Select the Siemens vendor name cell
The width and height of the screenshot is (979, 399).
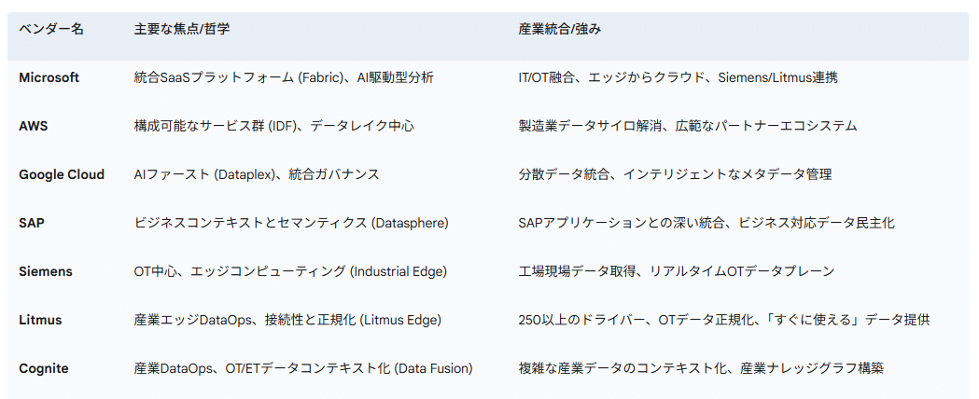pos(46,271)
